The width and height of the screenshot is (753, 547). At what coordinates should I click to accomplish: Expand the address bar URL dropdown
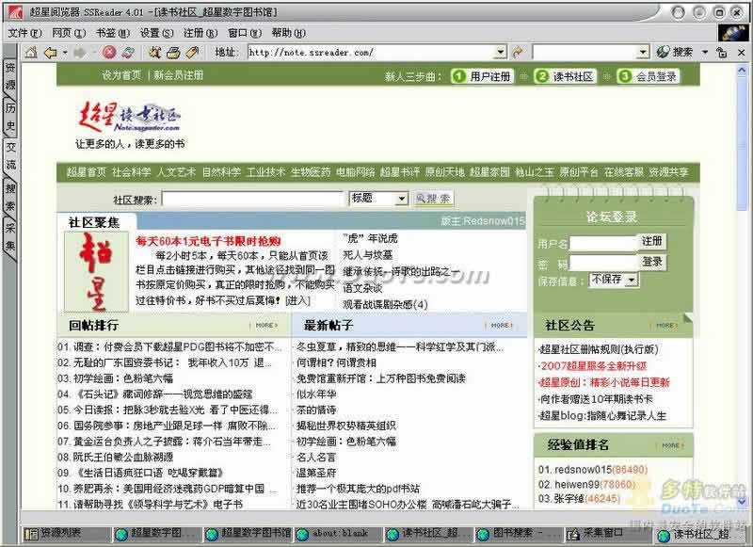point(499,52)
